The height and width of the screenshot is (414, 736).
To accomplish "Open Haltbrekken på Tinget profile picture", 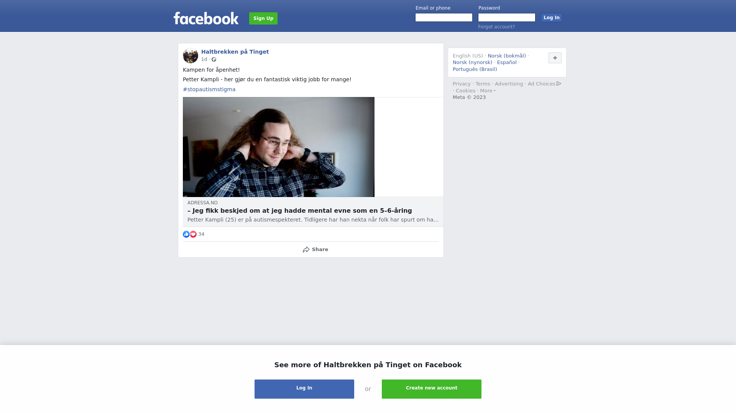I will tap(191, 56).
